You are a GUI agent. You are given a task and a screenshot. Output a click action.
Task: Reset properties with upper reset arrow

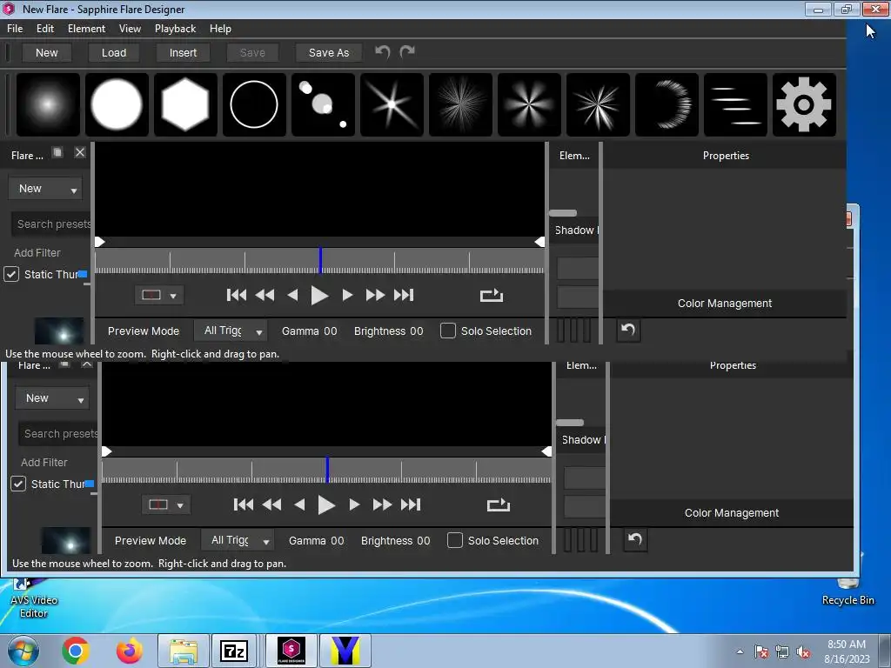pos(628,330)
